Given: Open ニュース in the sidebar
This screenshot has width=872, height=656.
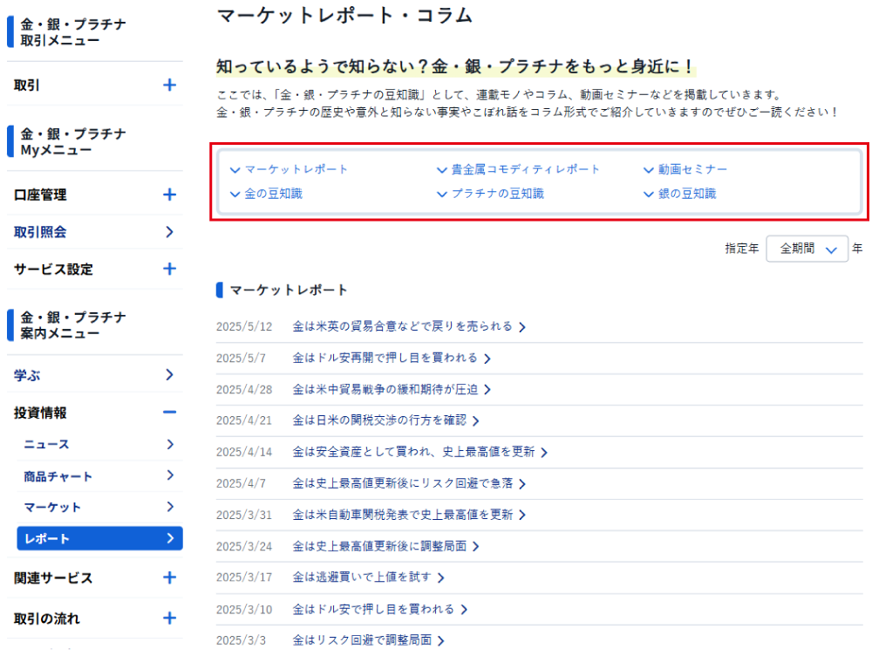Looking at the screenshot, I should click(x=98, y=445).
